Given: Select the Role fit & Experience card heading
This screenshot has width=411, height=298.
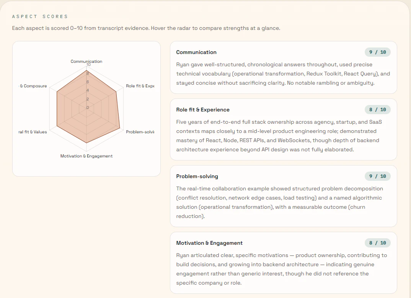Looking at the screenshot, I should point(203,110).
